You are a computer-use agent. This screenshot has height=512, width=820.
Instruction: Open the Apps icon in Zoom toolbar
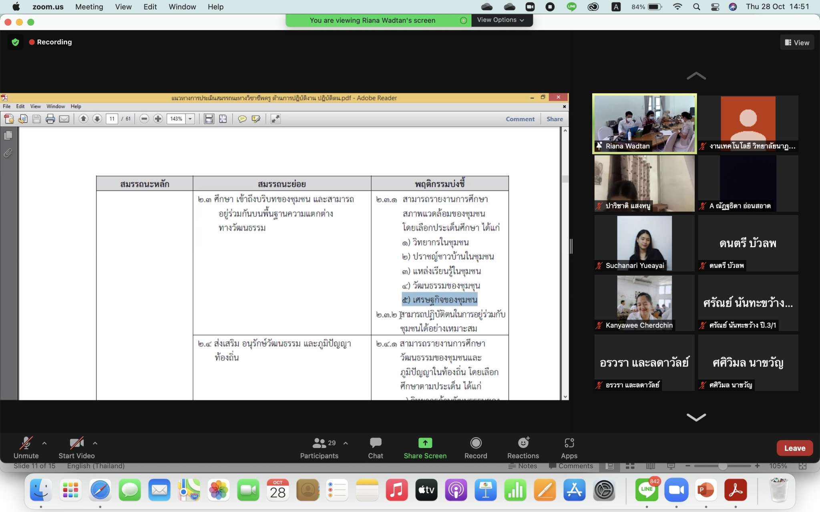[x=569, y=443]
